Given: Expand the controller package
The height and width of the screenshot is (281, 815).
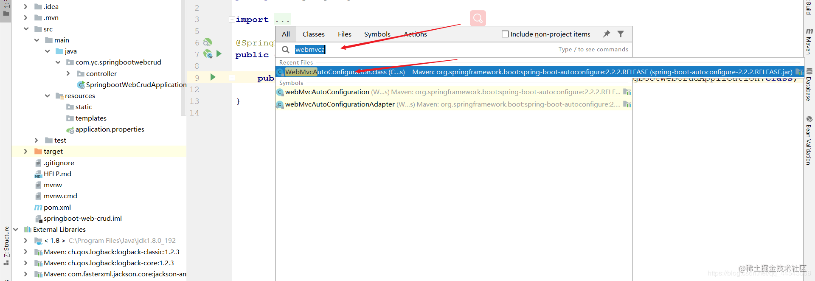Looking at the screenshot, I should pos(68,73).
